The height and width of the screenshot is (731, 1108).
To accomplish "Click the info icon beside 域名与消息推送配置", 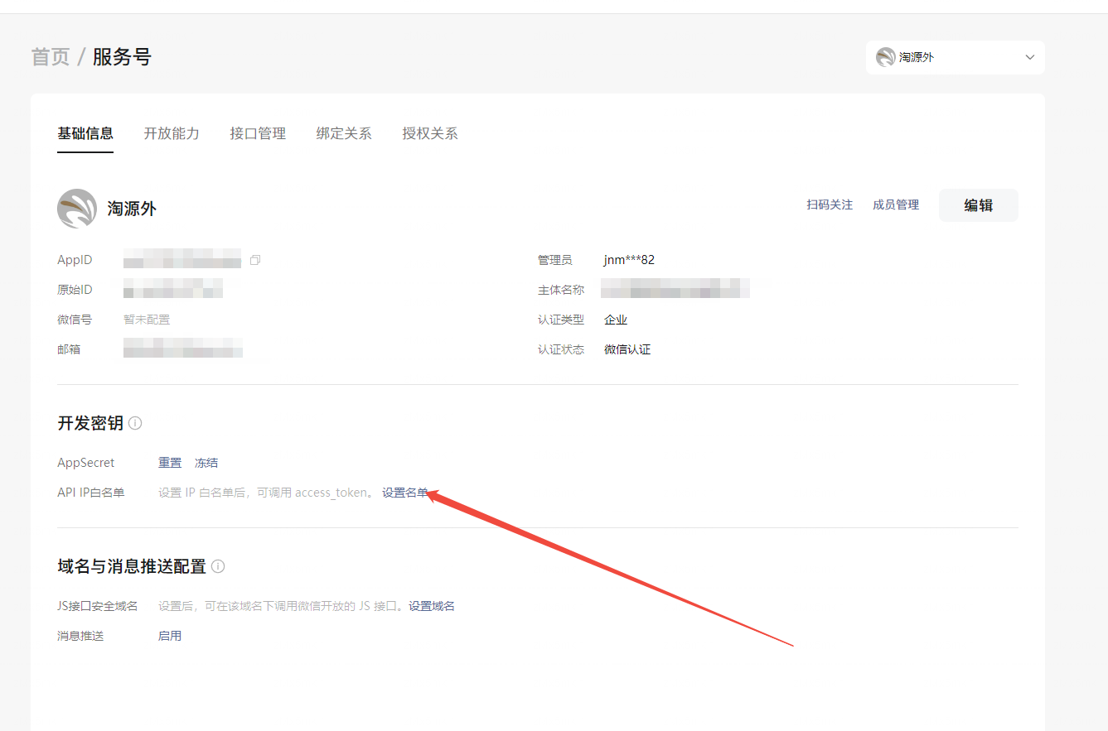I will 218,566.
